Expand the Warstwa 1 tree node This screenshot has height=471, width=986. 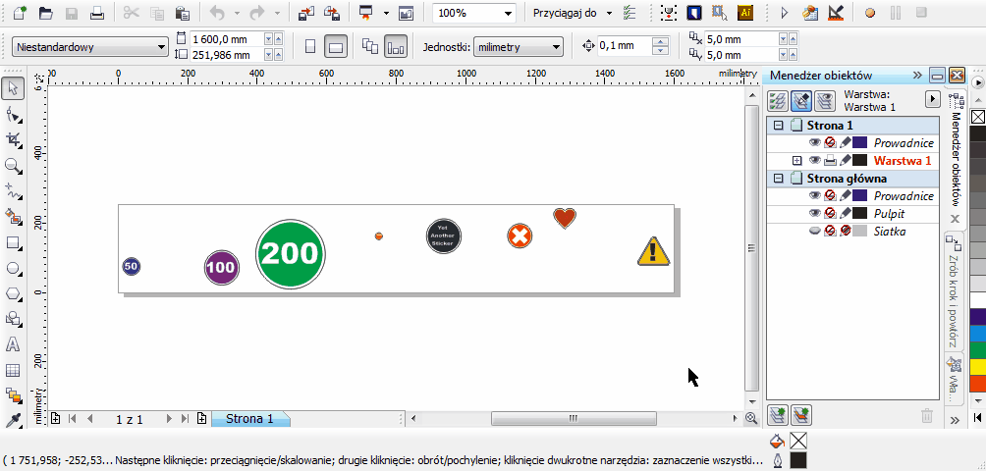click(796, 161)
